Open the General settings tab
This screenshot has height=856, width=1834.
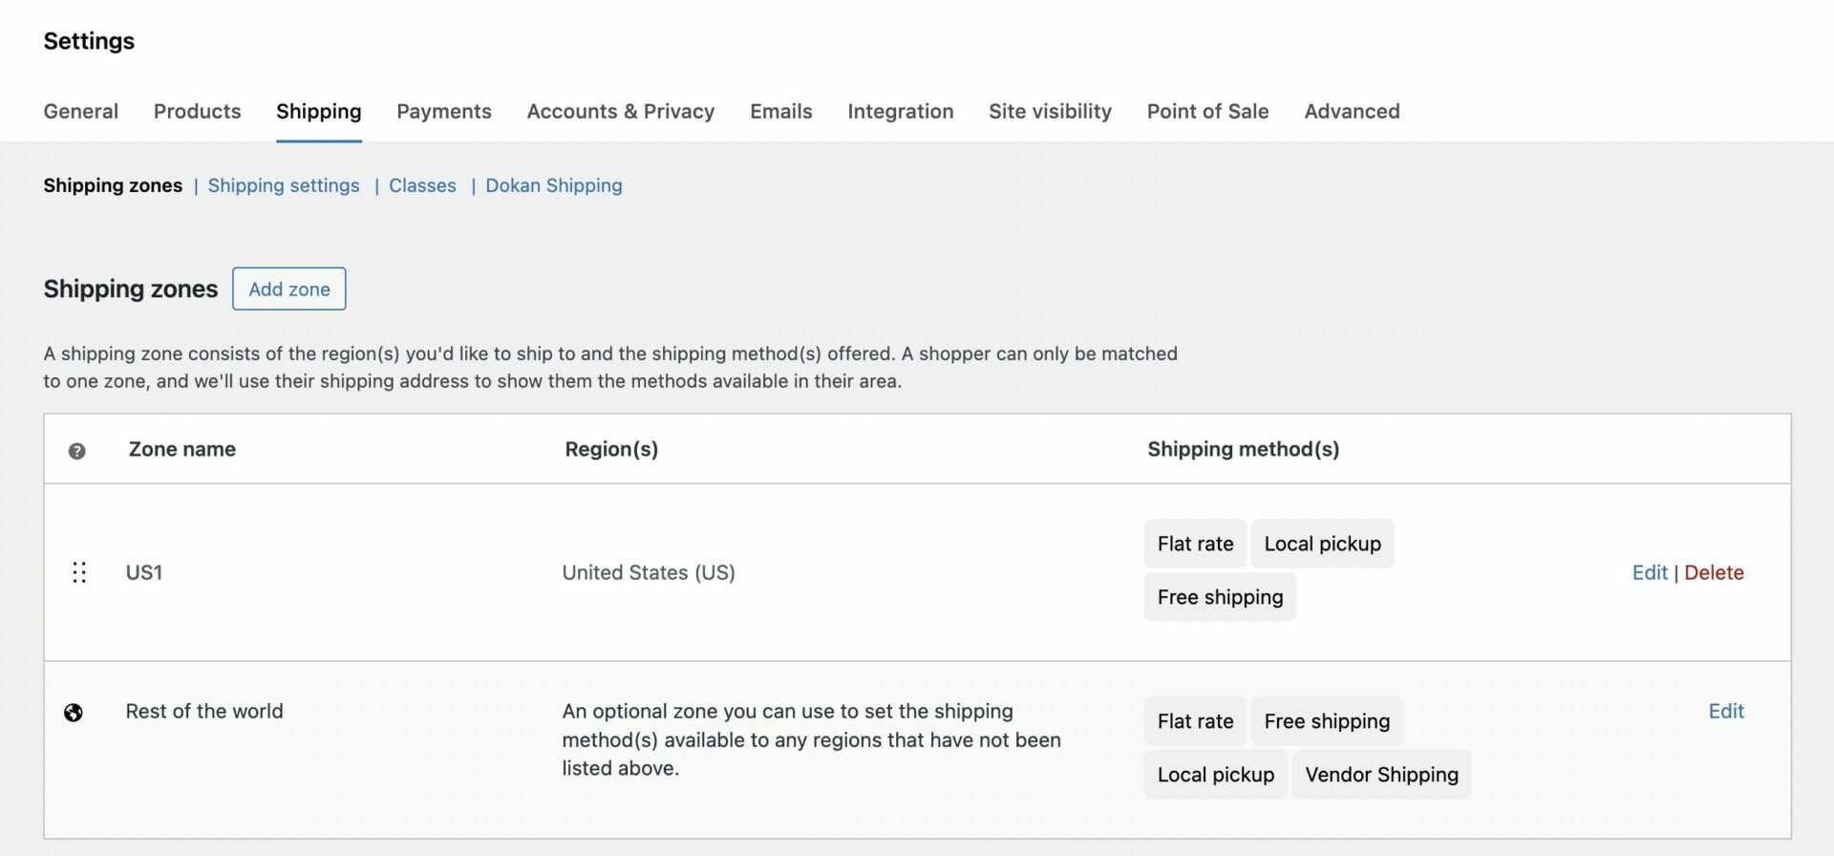point(81,111)
